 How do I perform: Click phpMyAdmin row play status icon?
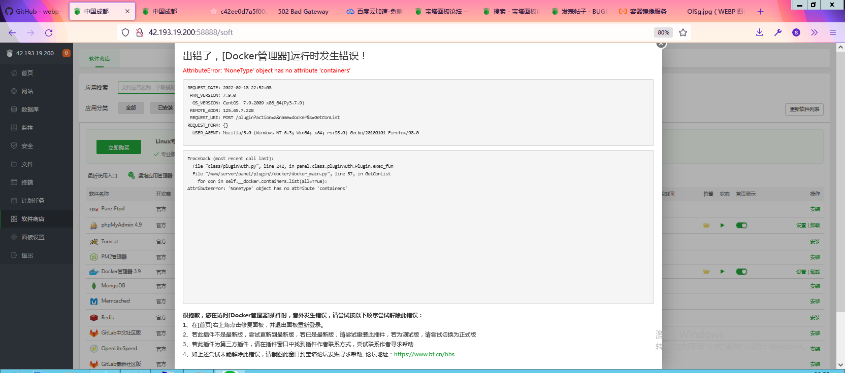[x=722, y=226]
